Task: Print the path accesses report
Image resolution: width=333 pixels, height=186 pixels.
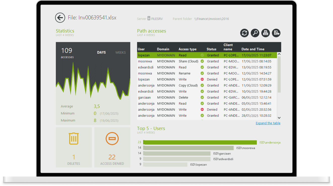Action: coord(265,33)
